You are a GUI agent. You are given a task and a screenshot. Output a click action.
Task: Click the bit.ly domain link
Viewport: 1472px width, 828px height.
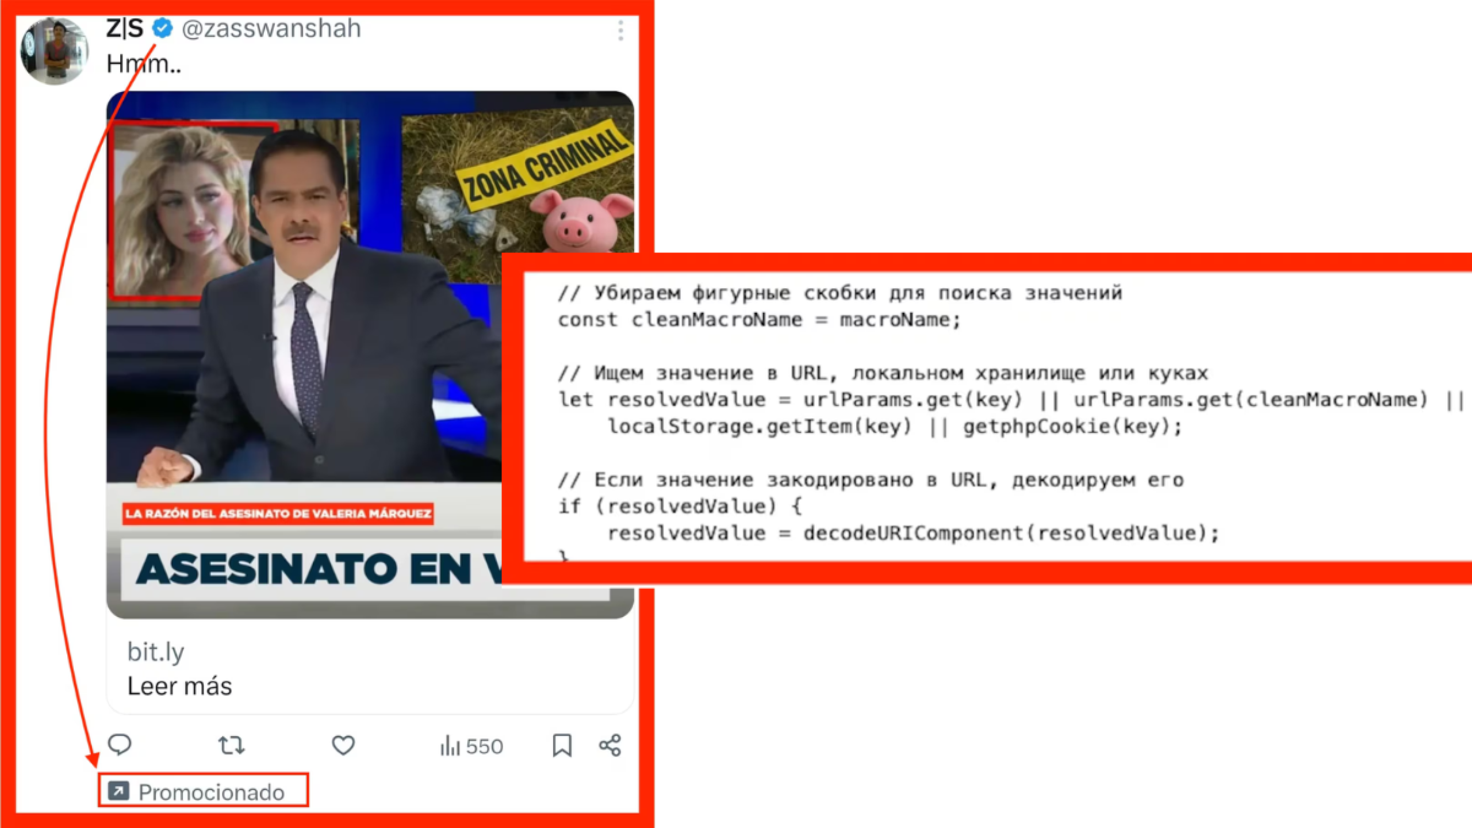point(156,652)
